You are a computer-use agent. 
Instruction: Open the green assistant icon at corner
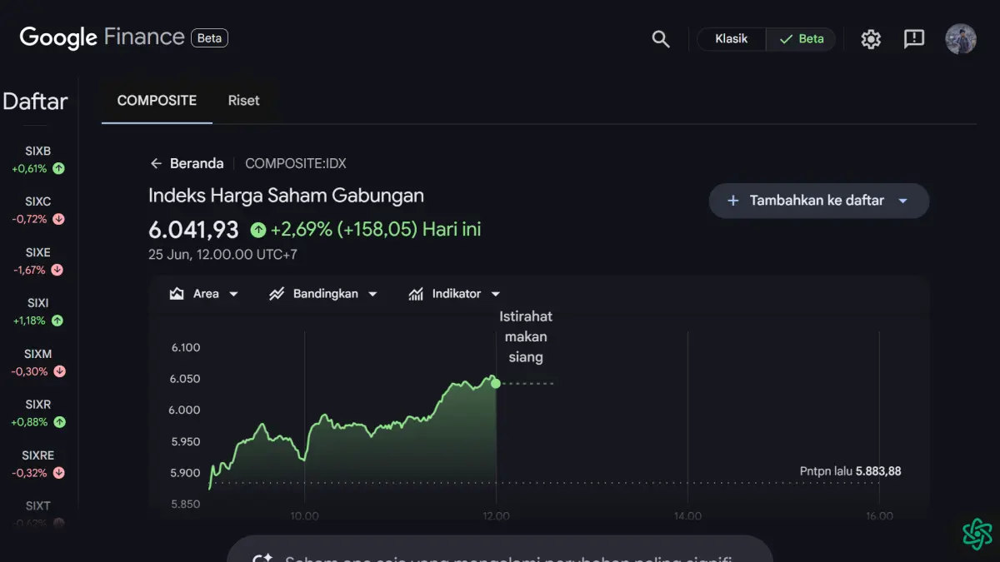[977, 534]
